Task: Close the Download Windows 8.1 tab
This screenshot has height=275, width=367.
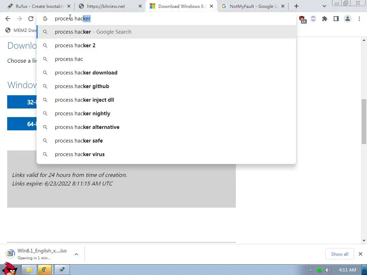Action: [x=211, y=6]
